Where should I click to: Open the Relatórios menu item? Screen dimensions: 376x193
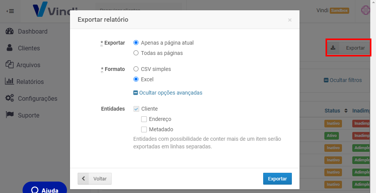click(30, 82)
